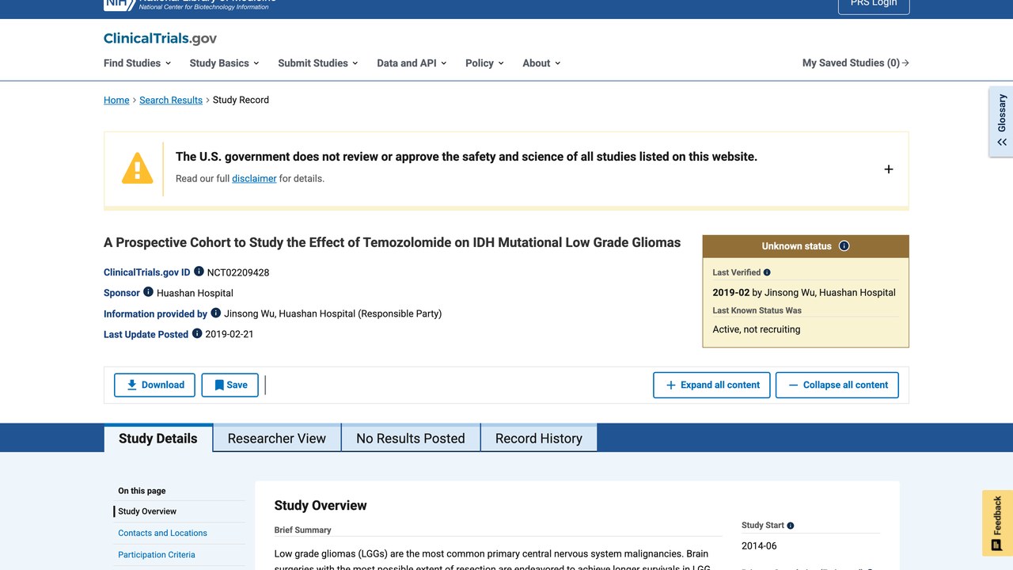Open the Record History tab
The height and width of the screenshot is (570, 1013).
tap(539, 438)
